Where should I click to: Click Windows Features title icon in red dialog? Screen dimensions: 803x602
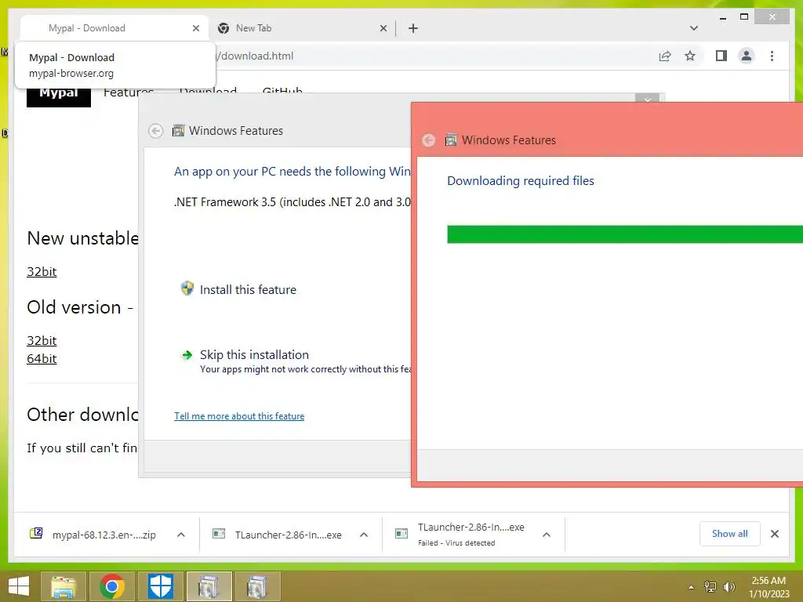451,140
